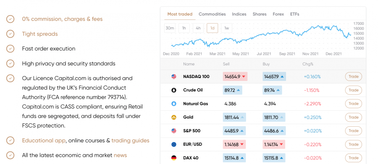Select the 30m chart interval
The height and width of the screenshot is (164, 378).
coord(170,28)
